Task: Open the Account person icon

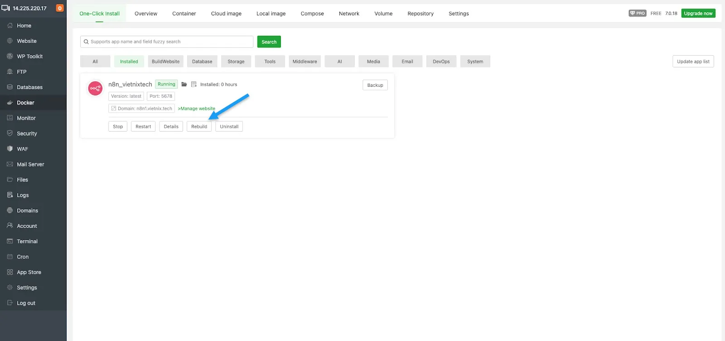Action: click(x=10, y=226)
